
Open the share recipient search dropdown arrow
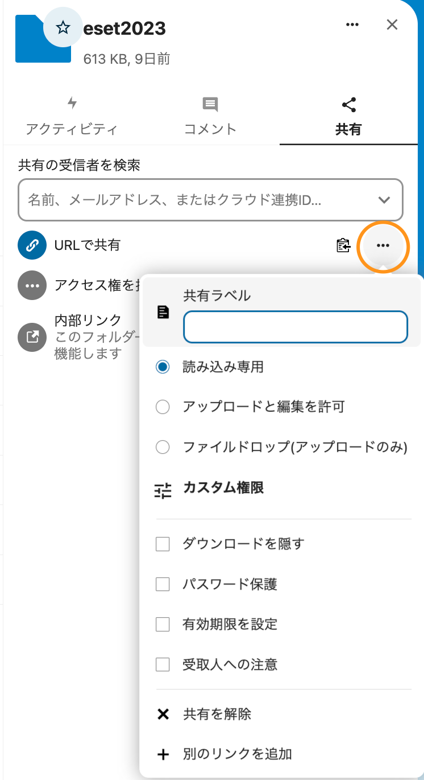click(x=384, y=200)
